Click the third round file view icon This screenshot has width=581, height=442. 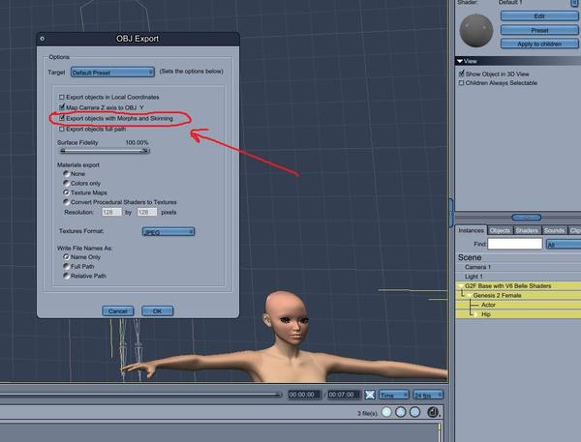[x=414, y=412]
